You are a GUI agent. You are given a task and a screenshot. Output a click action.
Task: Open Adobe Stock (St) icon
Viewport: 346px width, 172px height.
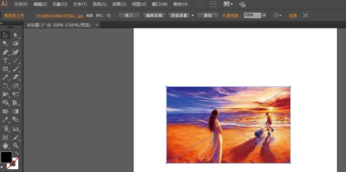tap(213, 4)
